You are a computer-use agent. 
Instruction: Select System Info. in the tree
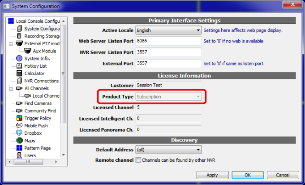(37, 58)
